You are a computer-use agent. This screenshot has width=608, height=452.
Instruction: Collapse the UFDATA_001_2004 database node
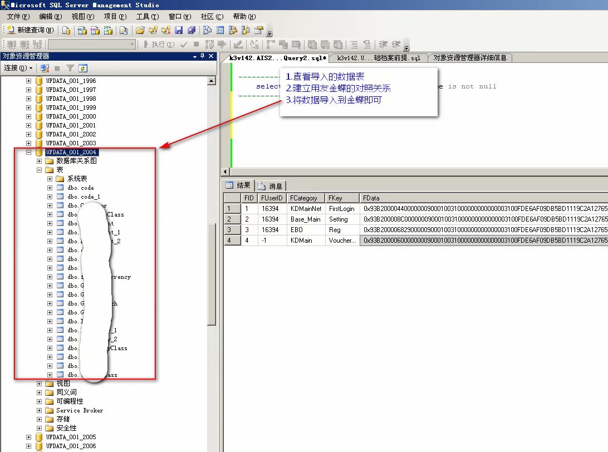[29, 152]
